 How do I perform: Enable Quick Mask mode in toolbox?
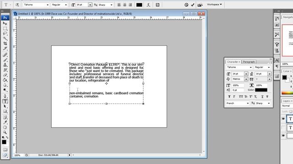(5, 149)
